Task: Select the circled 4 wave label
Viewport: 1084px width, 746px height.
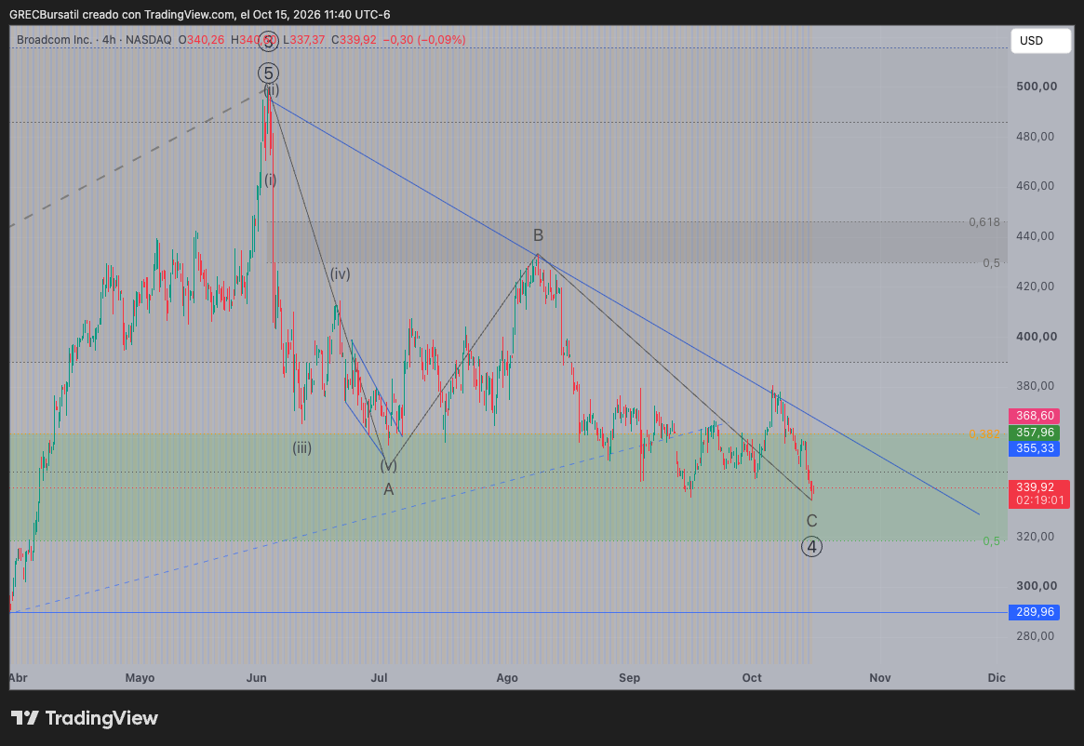Action: tap(811, 546)
